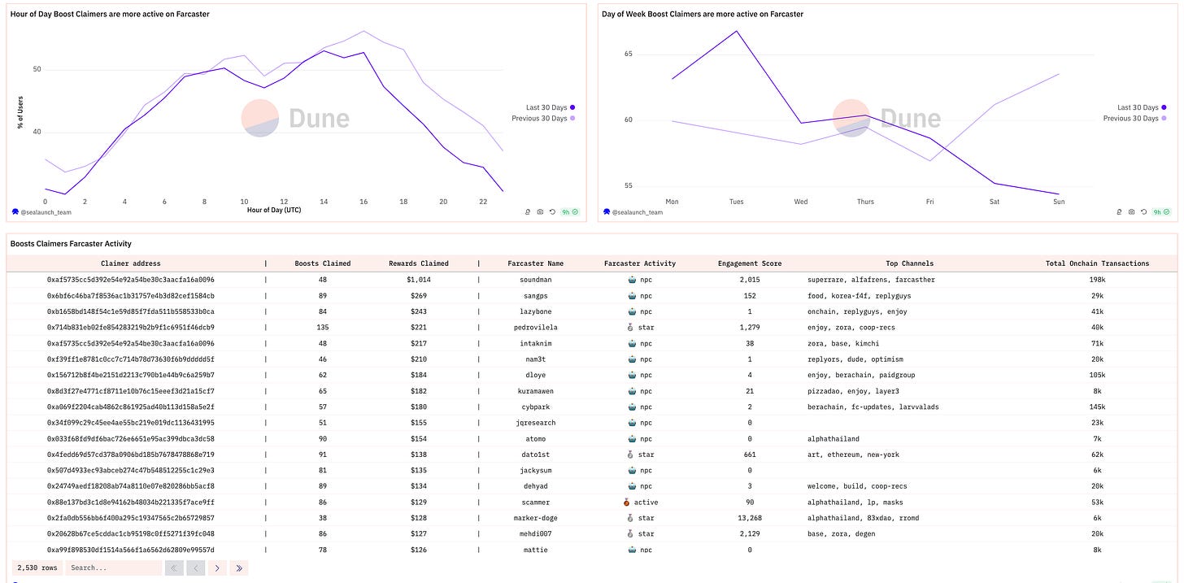Click the 9h freshness badge on Hour of Day chart
This screenshot has width=1184, height=583.
coord(569,211)
